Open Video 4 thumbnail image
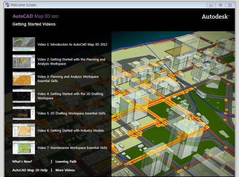239x177 pixels. (24, 96)
